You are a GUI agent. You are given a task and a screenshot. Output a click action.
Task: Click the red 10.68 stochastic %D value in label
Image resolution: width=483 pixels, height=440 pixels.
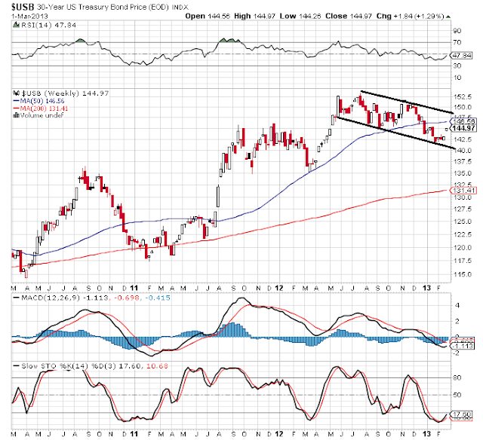tap(157, 366)
